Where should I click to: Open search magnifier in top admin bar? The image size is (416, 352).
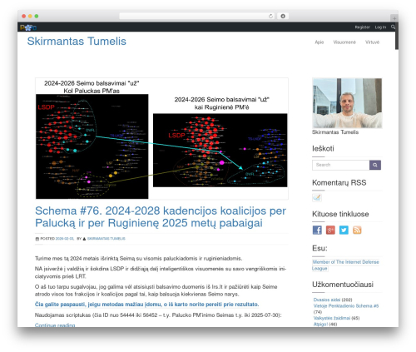(393, 27)
